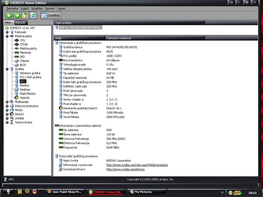The height and width of the screenshot is (197, 263).
Task: Select the Desktop item under Grafika
Action: tap(25, 90)
